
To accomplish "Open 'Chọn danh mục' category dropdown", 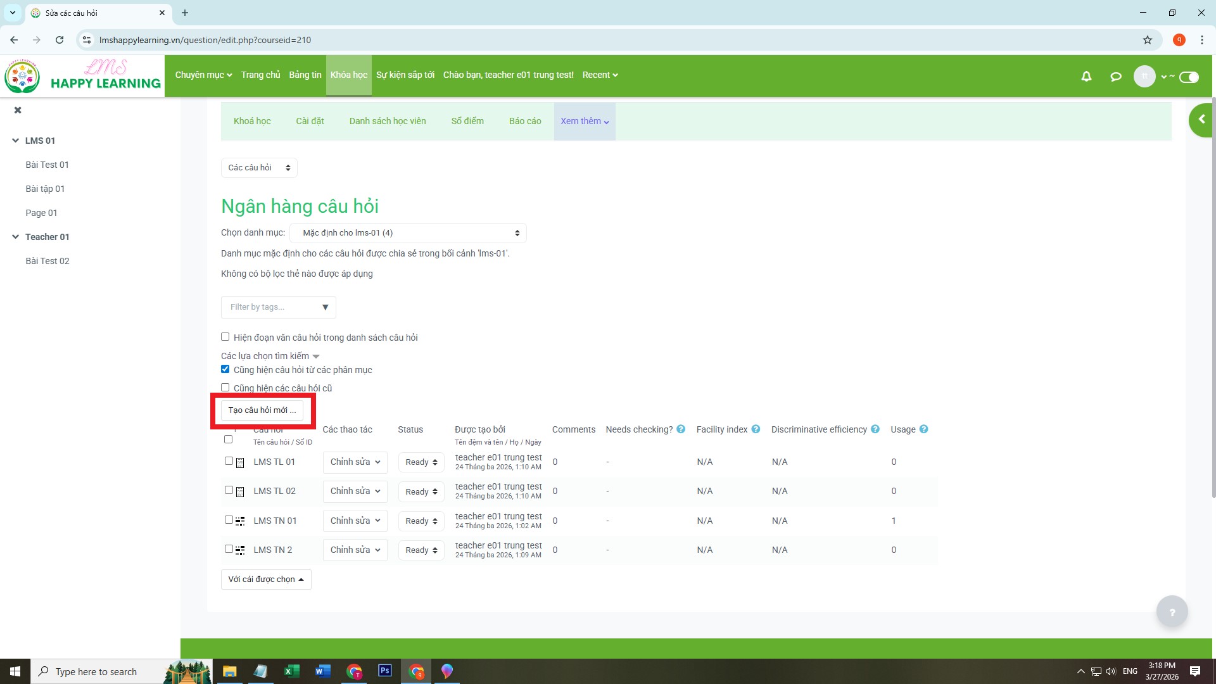I will (x=408, y=233).
